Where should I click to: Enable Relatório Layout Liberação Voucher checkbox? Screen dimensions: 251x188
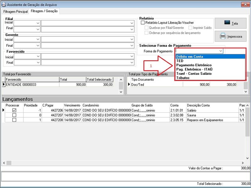(143, 23)
